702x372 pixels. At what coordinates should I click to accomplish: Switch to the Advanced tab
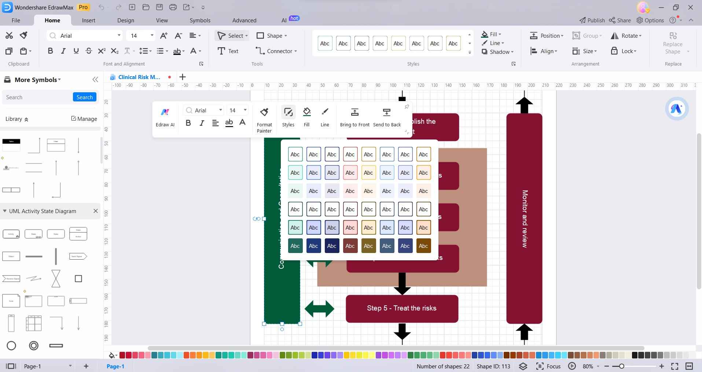(245, 20)
